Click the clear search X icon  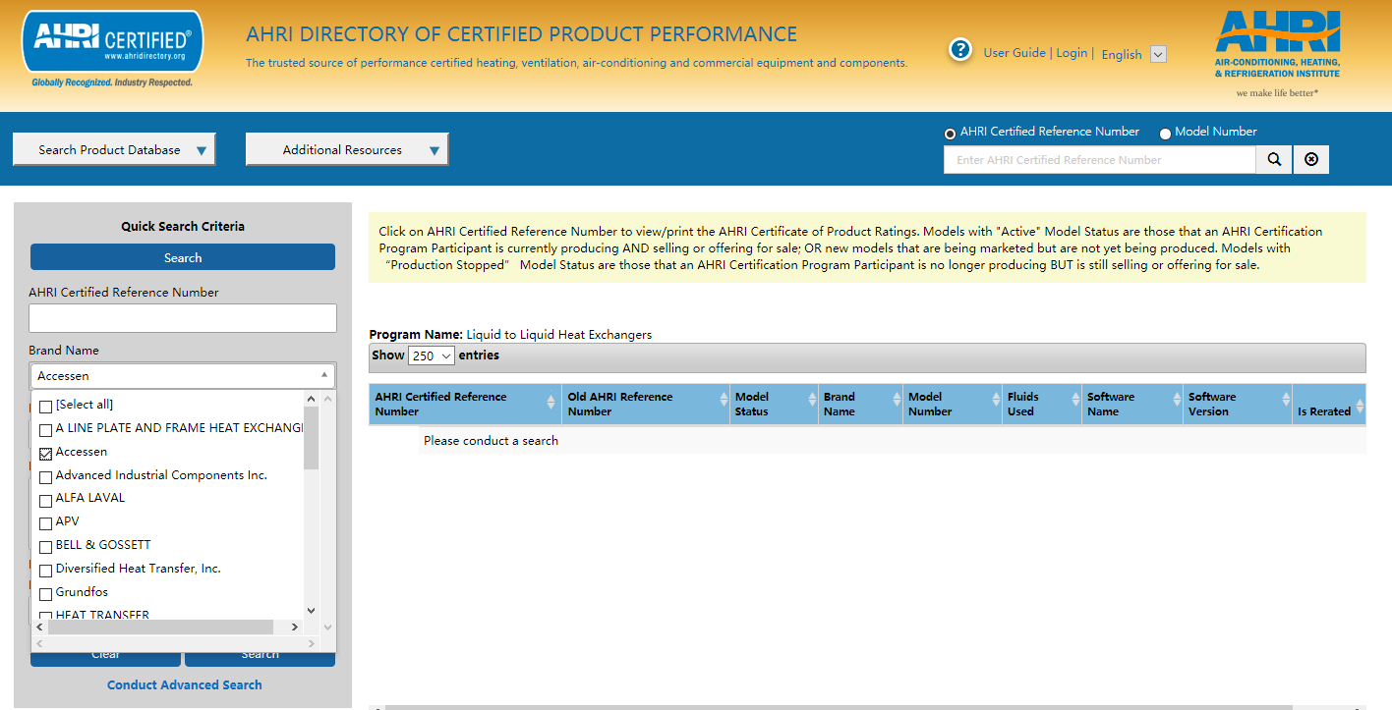point(1311,160)
